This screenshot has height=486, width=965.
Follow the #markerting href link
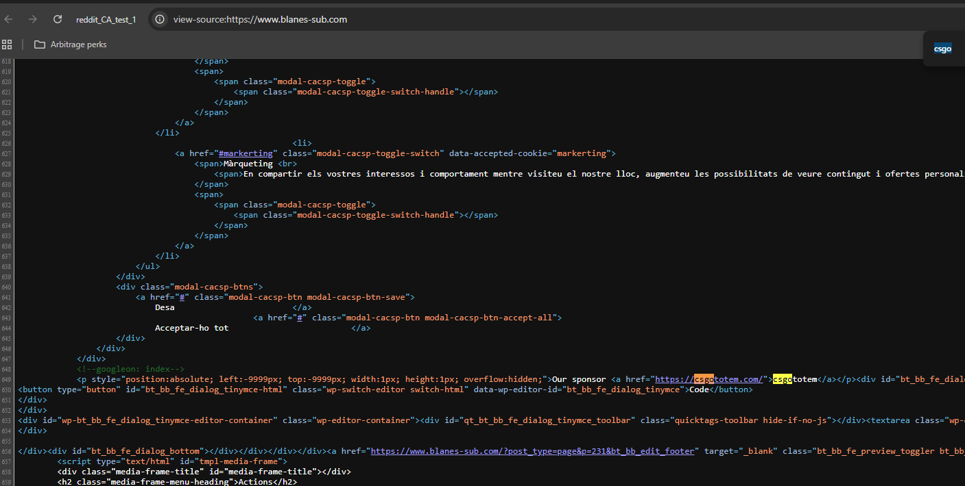245,153
